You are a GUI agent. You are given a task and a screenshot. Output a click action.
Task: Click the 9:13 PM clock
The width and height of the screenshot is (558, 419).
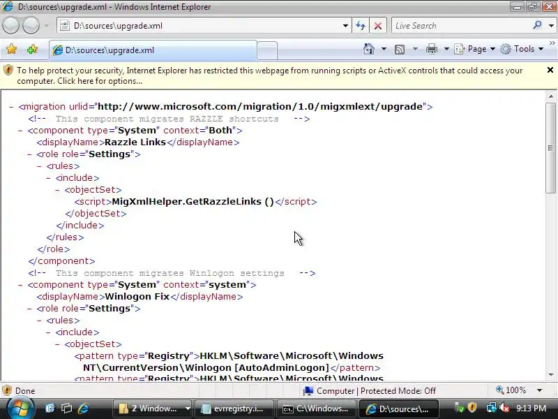tap(531, 409)
